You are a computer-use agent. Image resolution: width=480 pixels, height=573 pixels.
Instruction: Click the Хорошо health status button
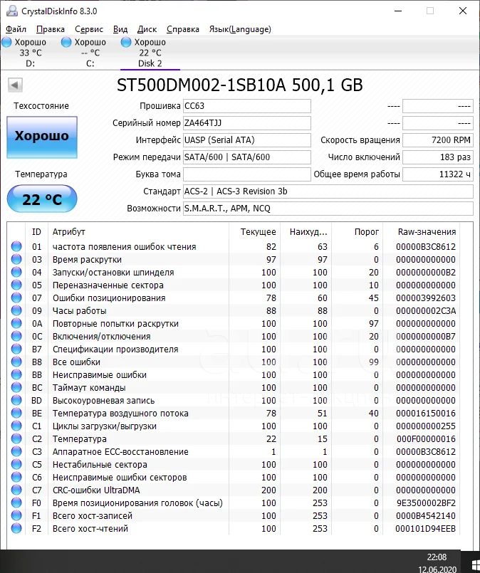coord(42,137)
